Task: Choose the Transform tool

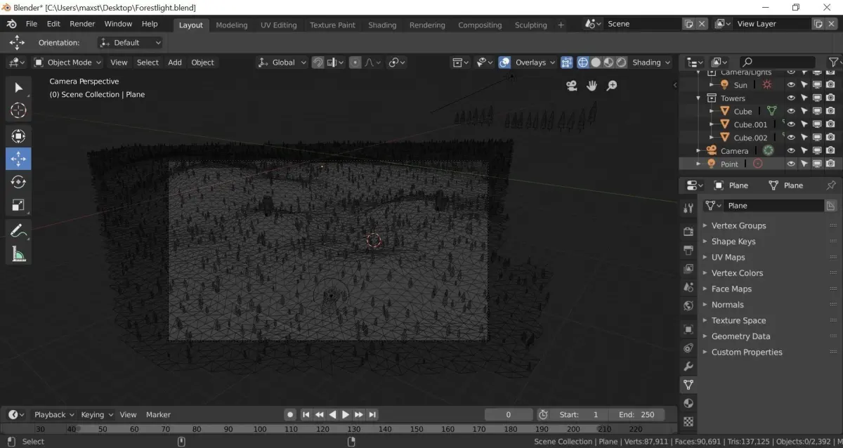Action: [x=18, y=136]
